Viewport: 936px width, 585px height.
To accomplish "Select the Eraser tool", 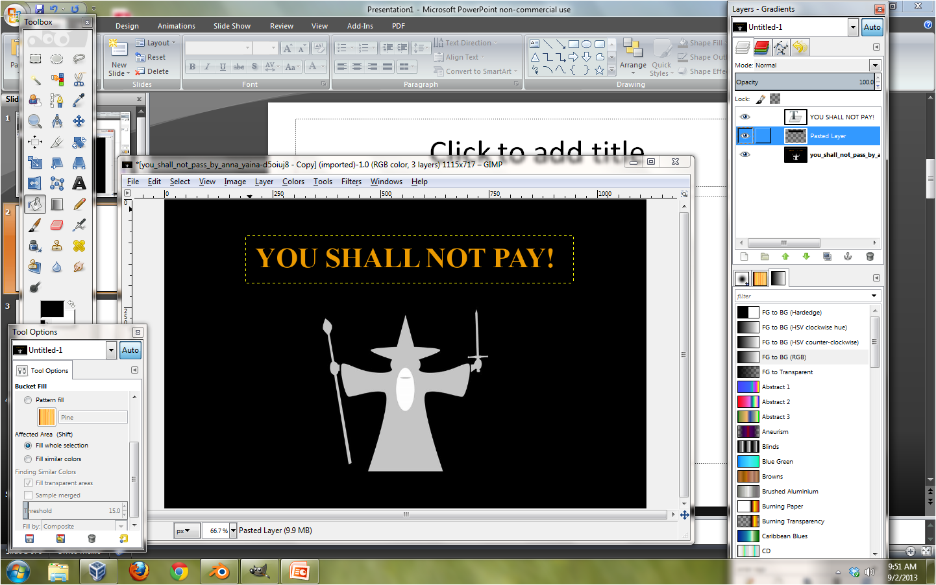I will click(x=57, y=225).
